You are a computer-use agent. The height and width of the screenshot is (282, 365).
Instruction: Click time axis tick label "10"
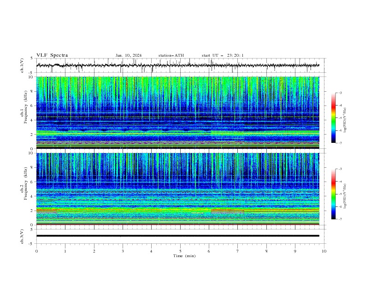click(x=324, y=251)
